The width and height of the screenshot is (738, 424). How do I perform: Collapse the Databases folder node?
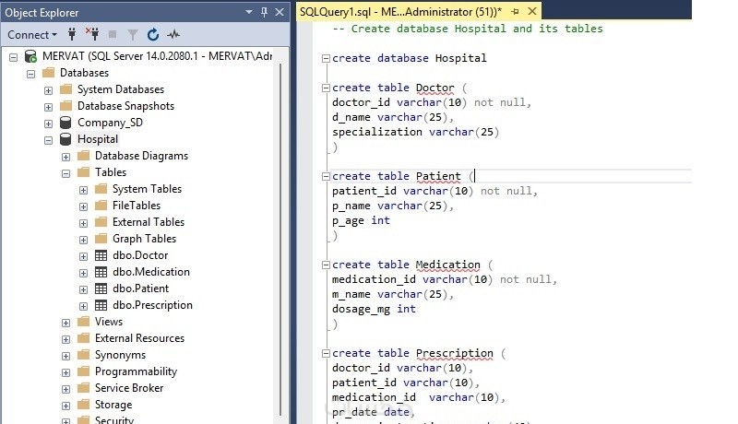[30, 74]
